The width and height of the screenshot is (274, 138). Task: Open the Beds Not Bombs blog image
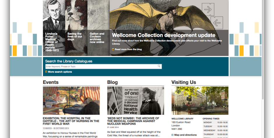[x=136, y=101]
